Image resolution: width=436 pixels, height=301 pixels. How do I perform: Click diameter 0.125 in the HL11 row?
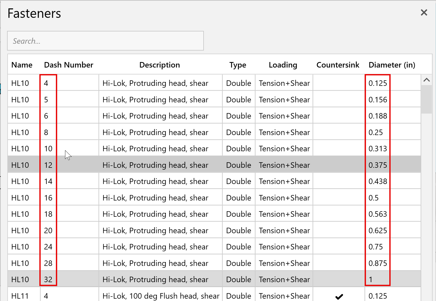coord(378,296)
